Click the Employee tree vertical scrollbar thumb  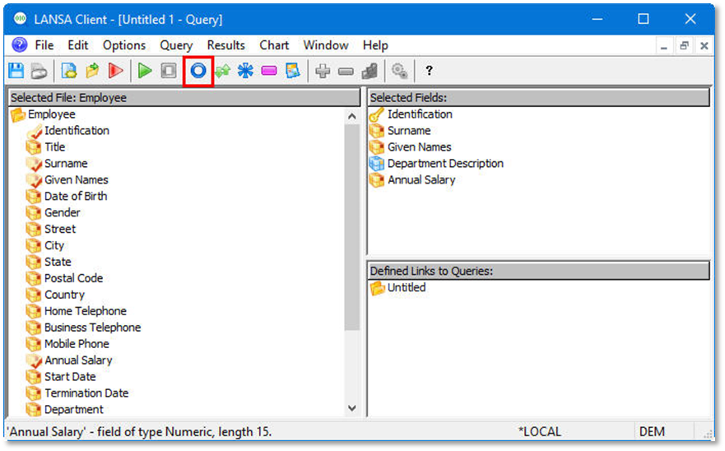(x=352, y=227)
